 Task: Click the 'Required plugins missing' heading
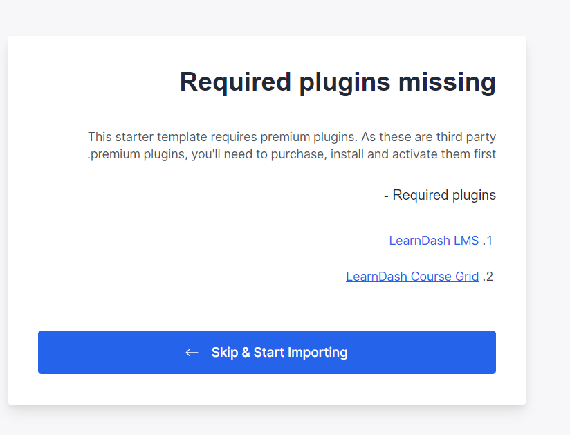338,82
